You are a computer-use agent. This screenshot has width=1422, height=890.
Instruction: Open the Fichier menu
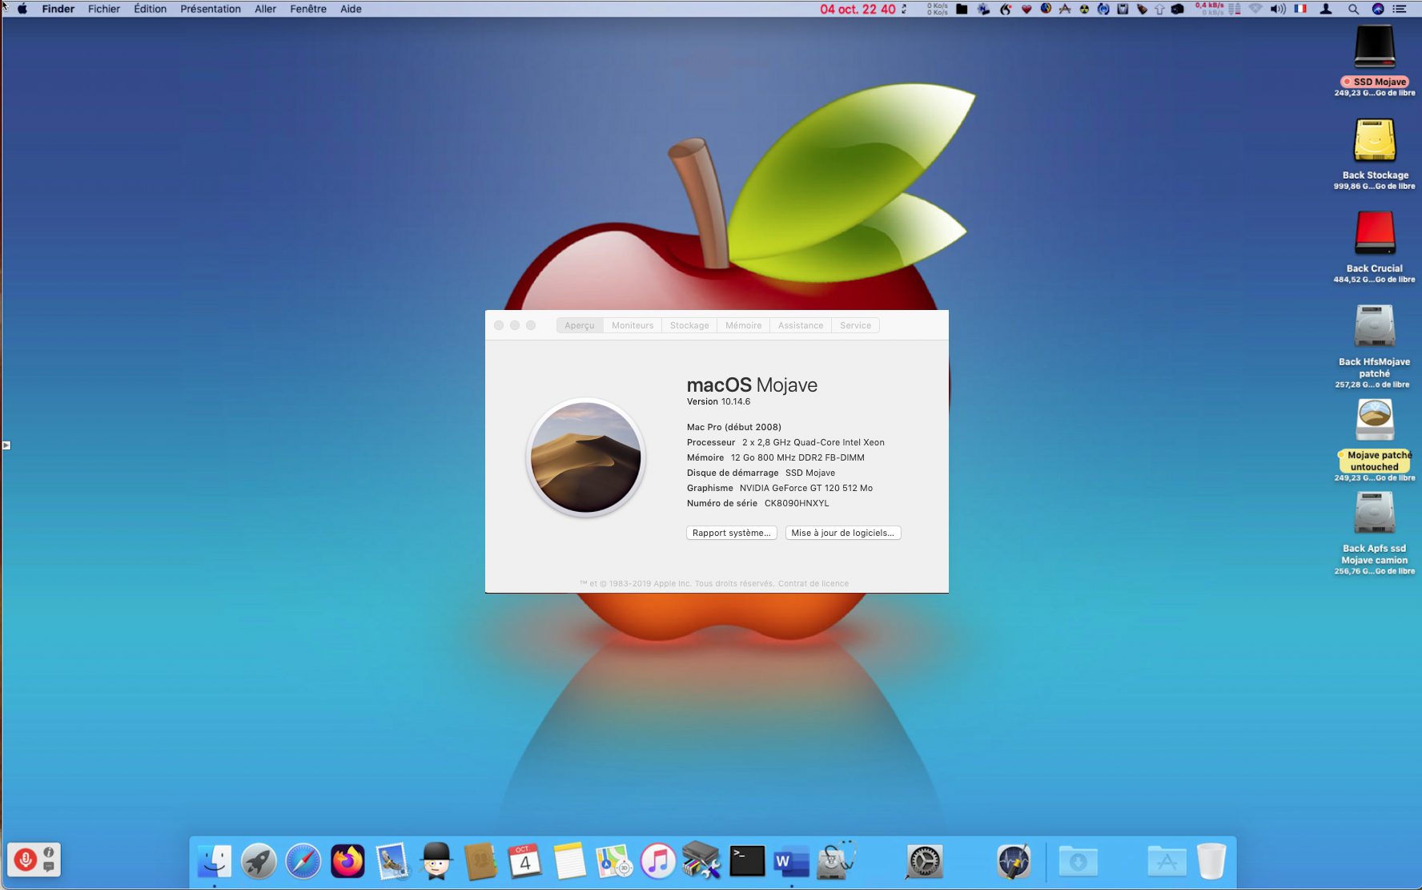tap(104, 9)
